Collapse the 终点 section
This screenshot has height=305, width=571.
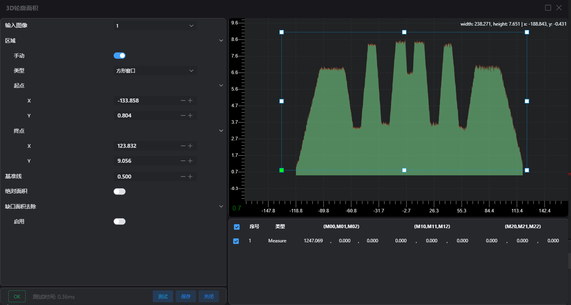pyautogui.click(x=221, y=131)
